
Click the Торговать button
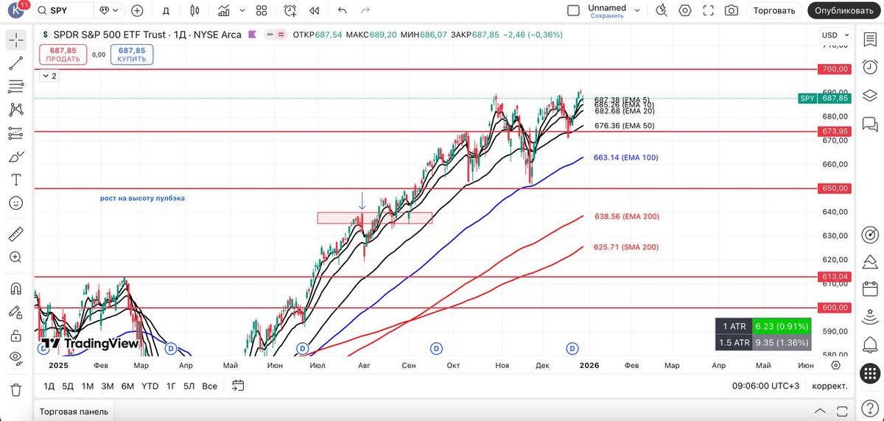tap(774, 10)
